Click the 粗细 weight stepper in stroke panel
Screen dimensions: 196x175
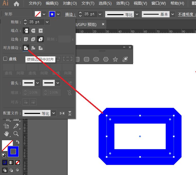pyautogui.click(x=25, y=22)
